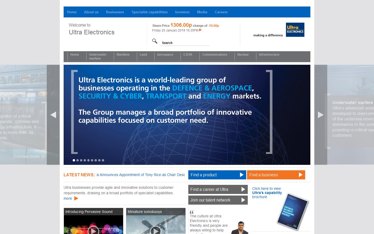This screenshot has height=234, width=374.
Task: Click Join our talent network button
Action: point(218,200)
